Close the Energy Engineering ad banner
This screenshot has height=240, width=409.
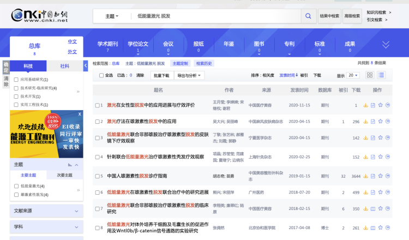pyautogui.click(x=80, y=114)
